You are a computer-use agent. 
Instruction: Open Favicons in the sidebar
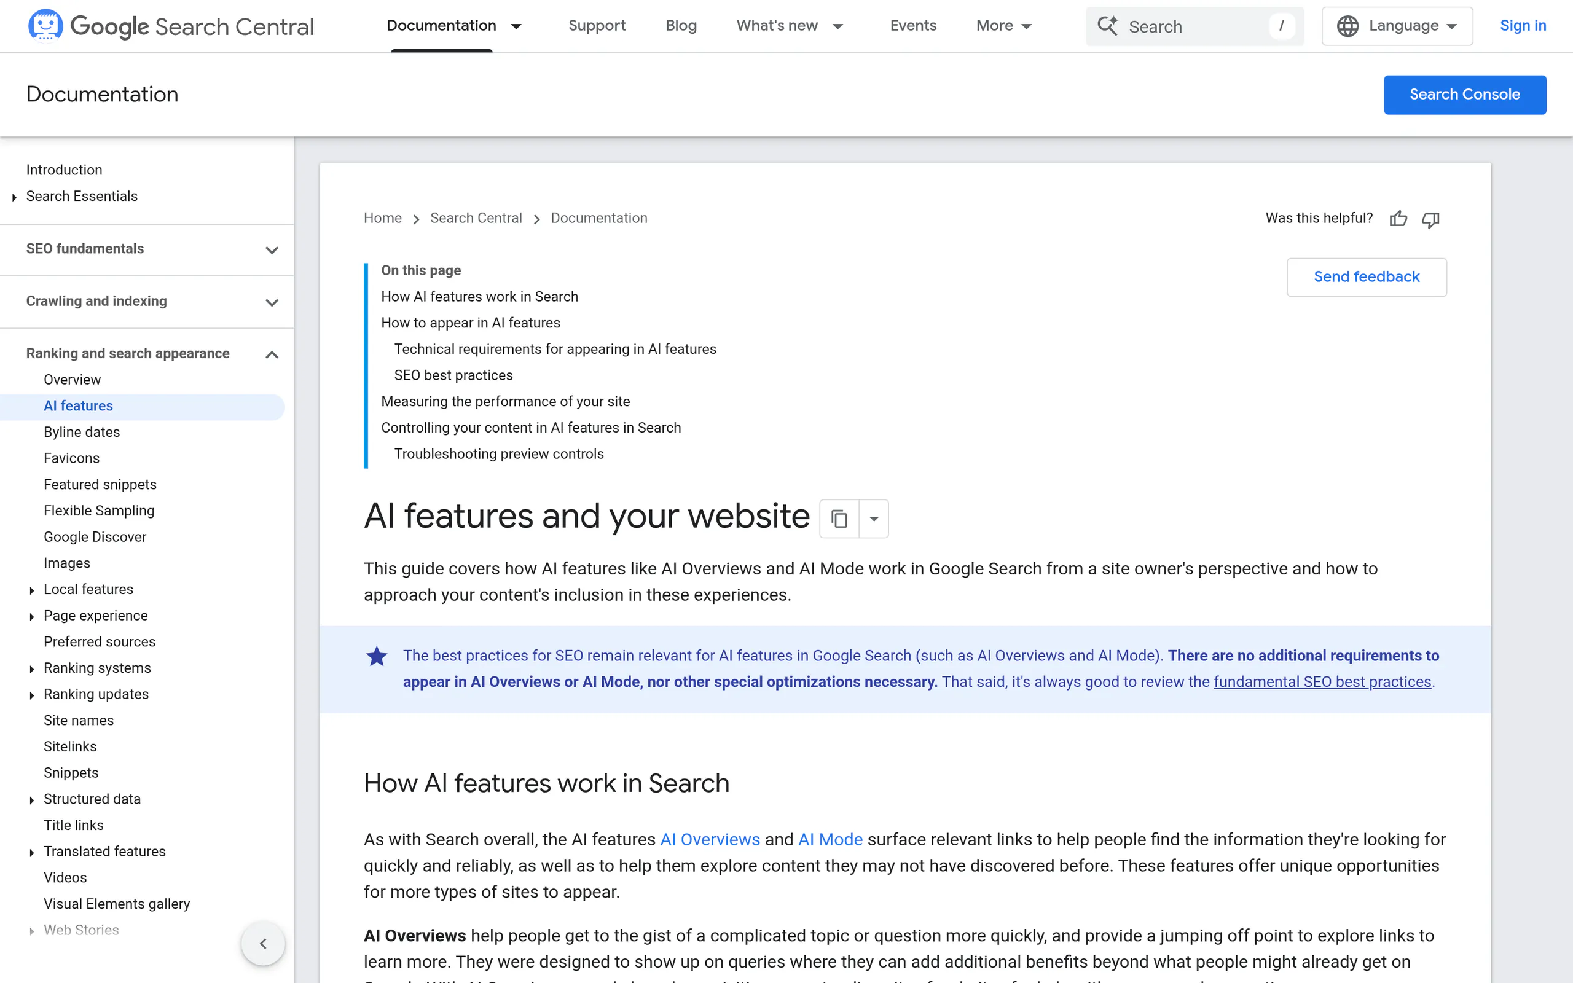pos(71,459)
